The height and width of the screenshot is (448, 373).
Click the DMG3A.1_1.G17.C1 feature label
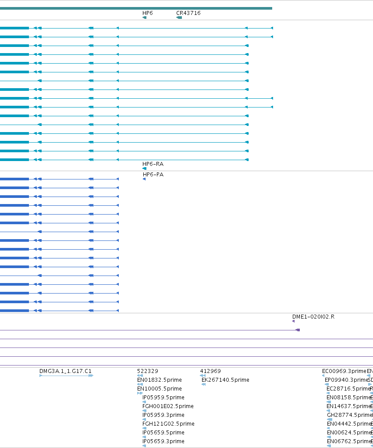click(65, 371)
